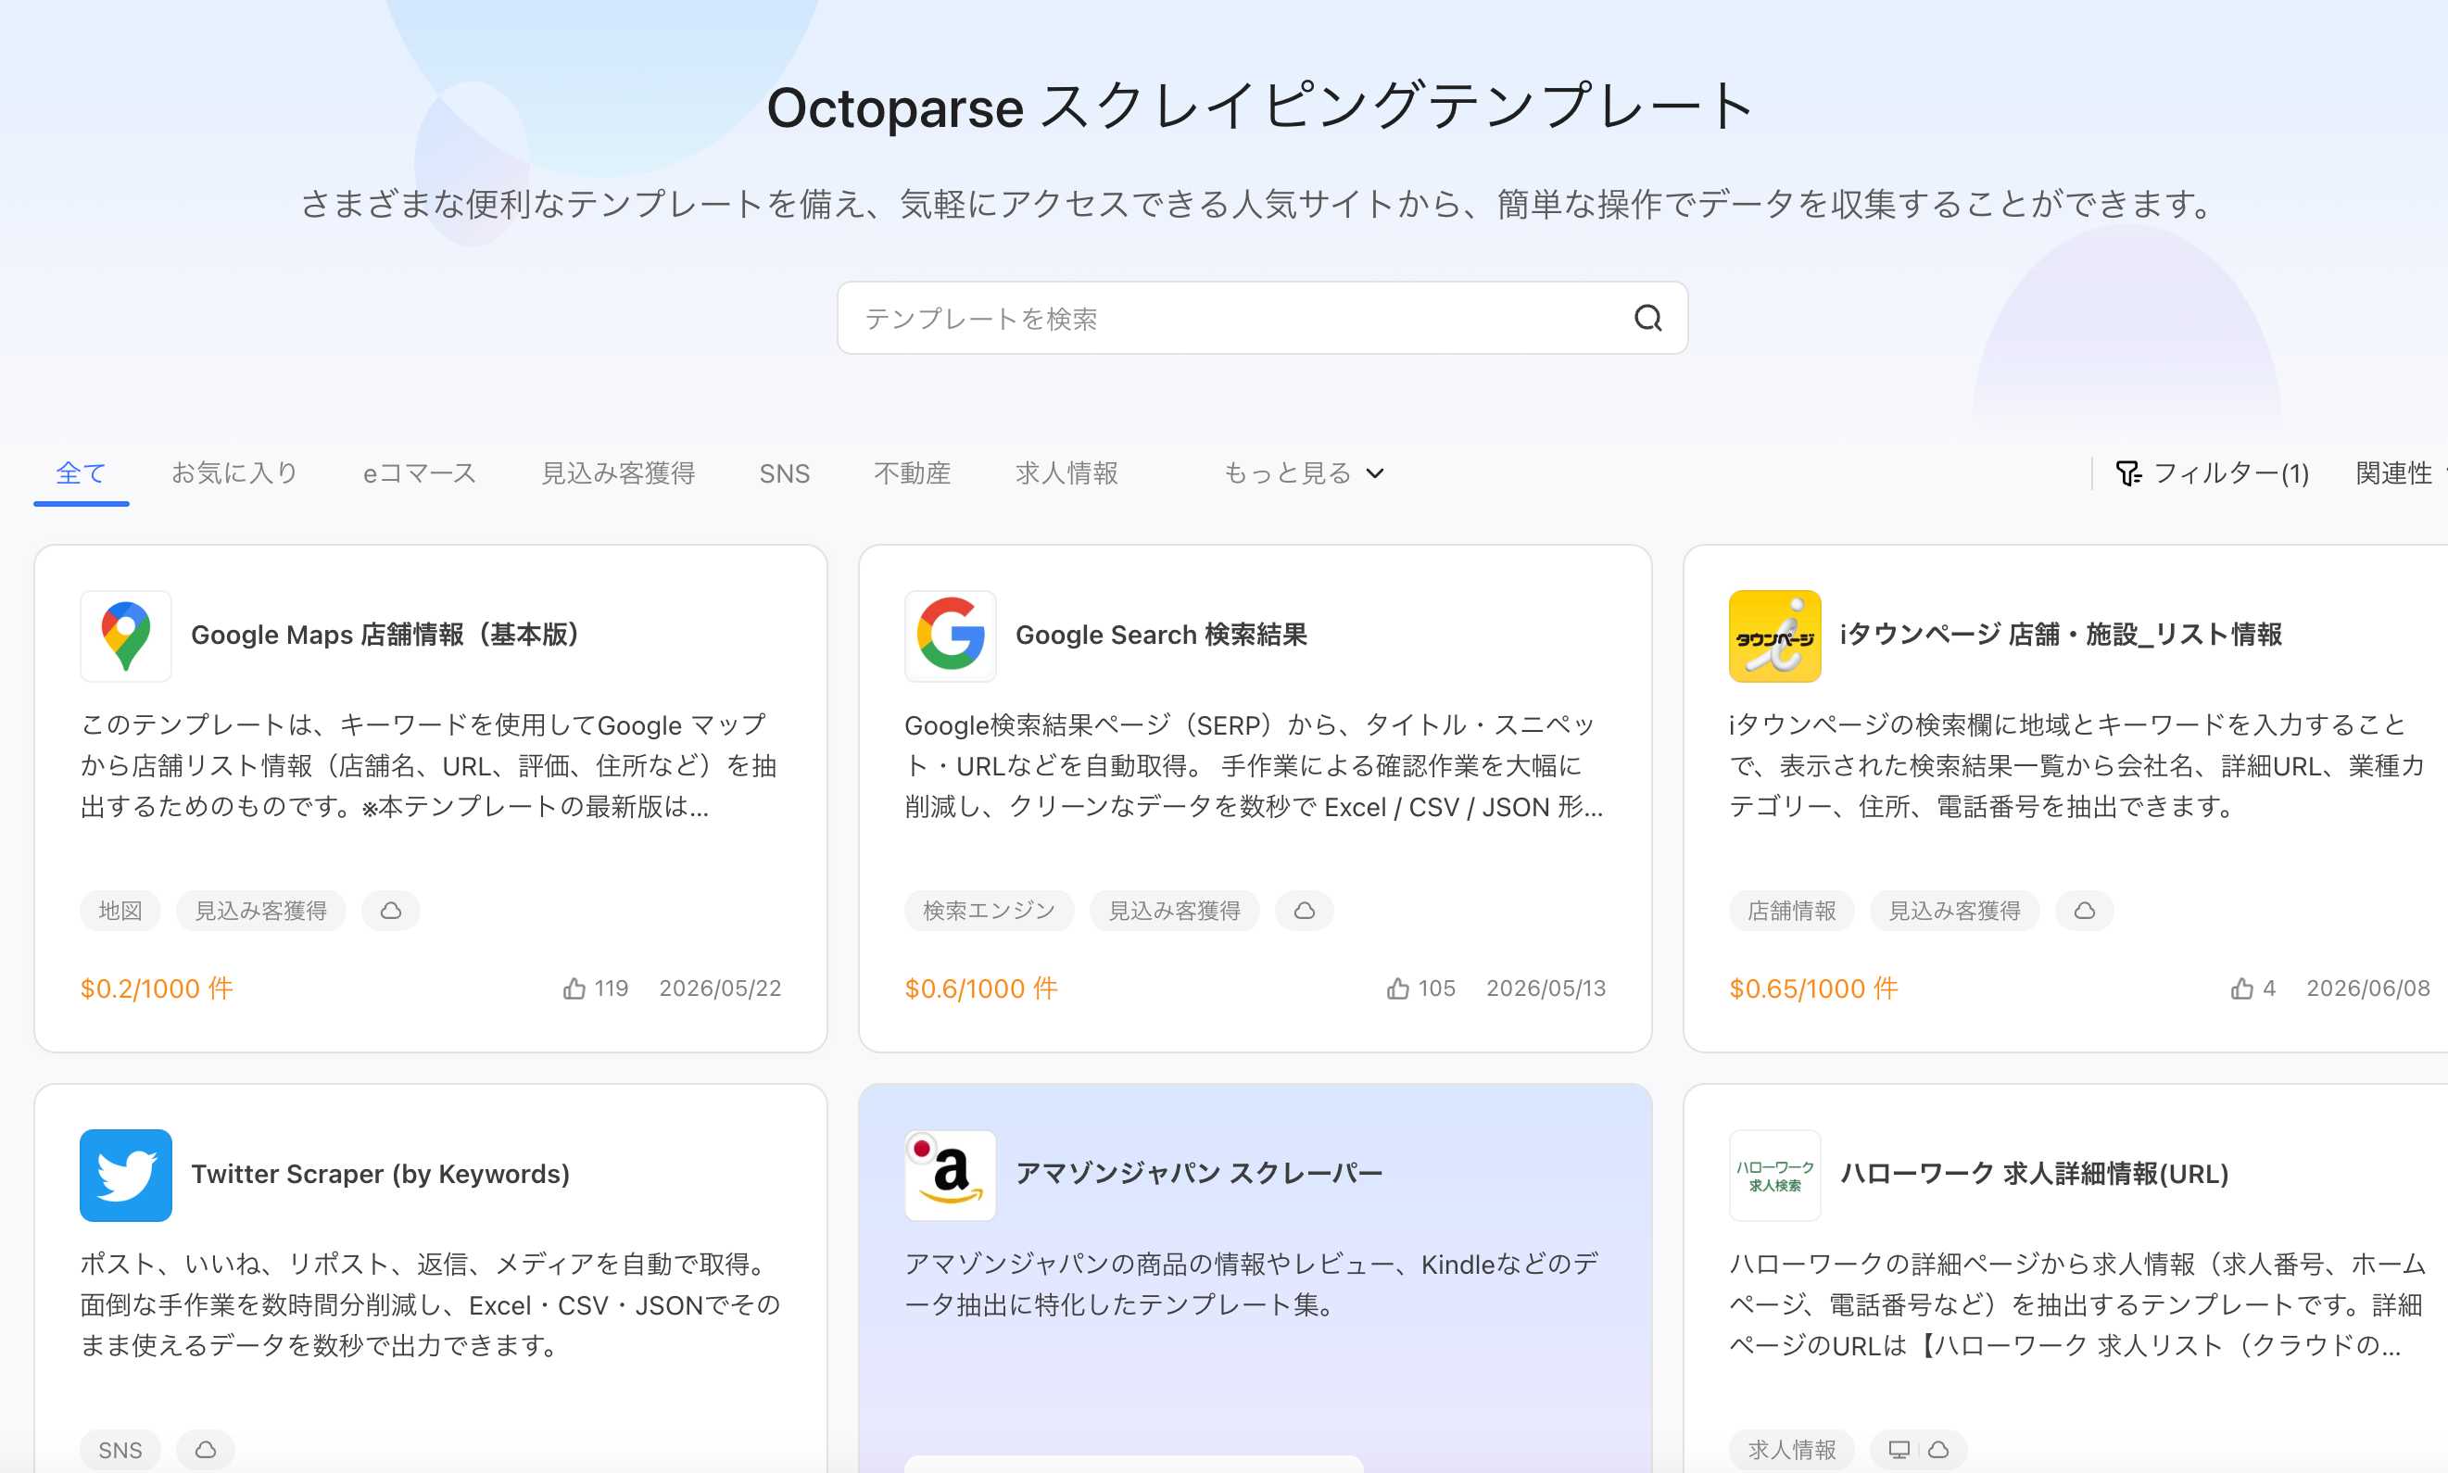
Task: Click the Google Maps card description text
Action: click(x=429, y=765)
